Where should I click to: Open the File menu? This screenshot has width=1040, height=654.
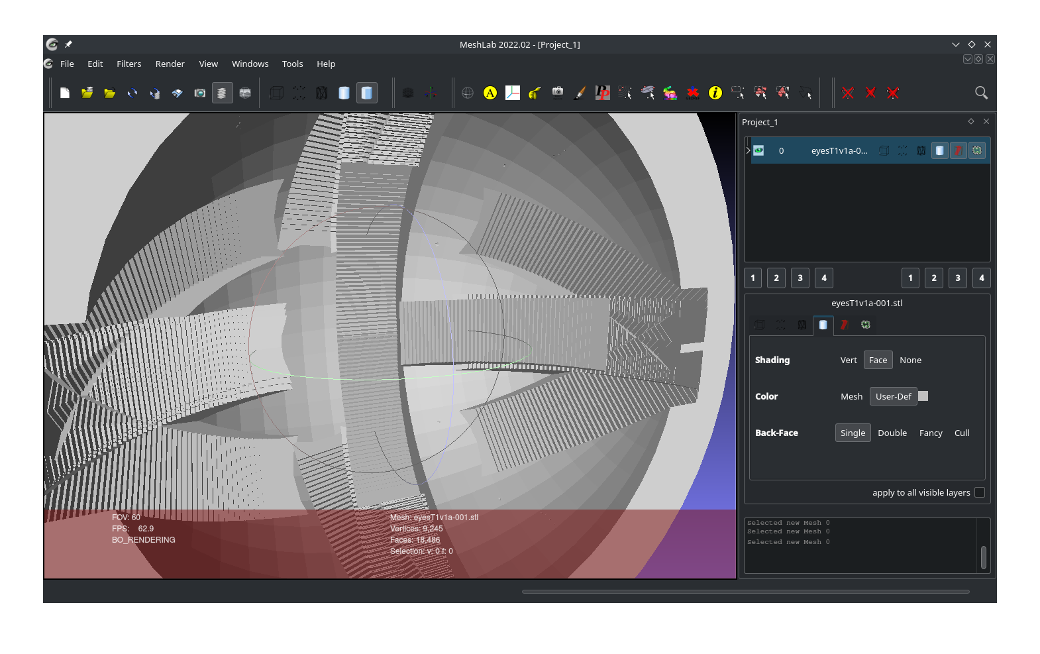pos(67,64)
